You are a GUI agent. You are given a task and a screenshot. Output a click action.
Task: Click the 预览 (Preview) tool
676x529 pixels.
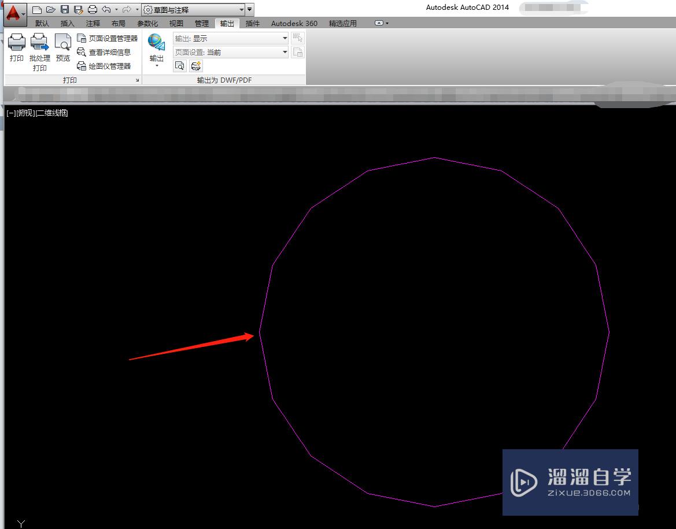pyautogui.click(x=62, y=46)
